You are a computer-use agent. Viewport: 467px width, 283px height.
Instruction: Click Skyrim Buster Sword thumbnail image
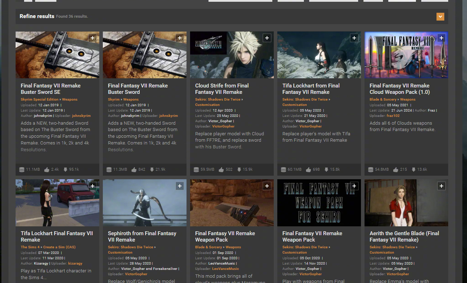(145, 55)
